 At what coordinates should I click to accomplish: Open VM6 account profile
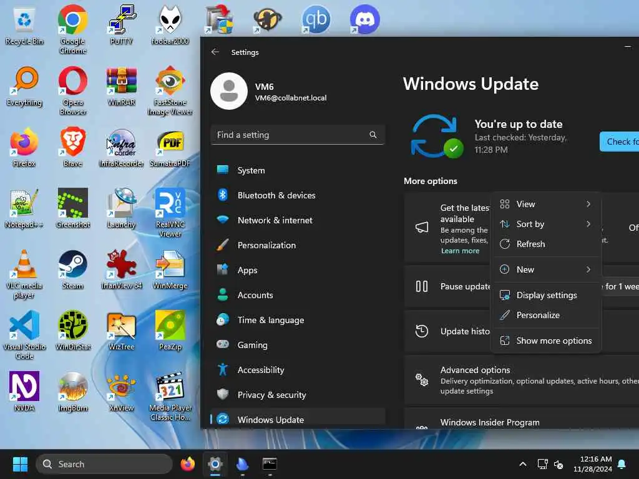[x=269, y=91]
